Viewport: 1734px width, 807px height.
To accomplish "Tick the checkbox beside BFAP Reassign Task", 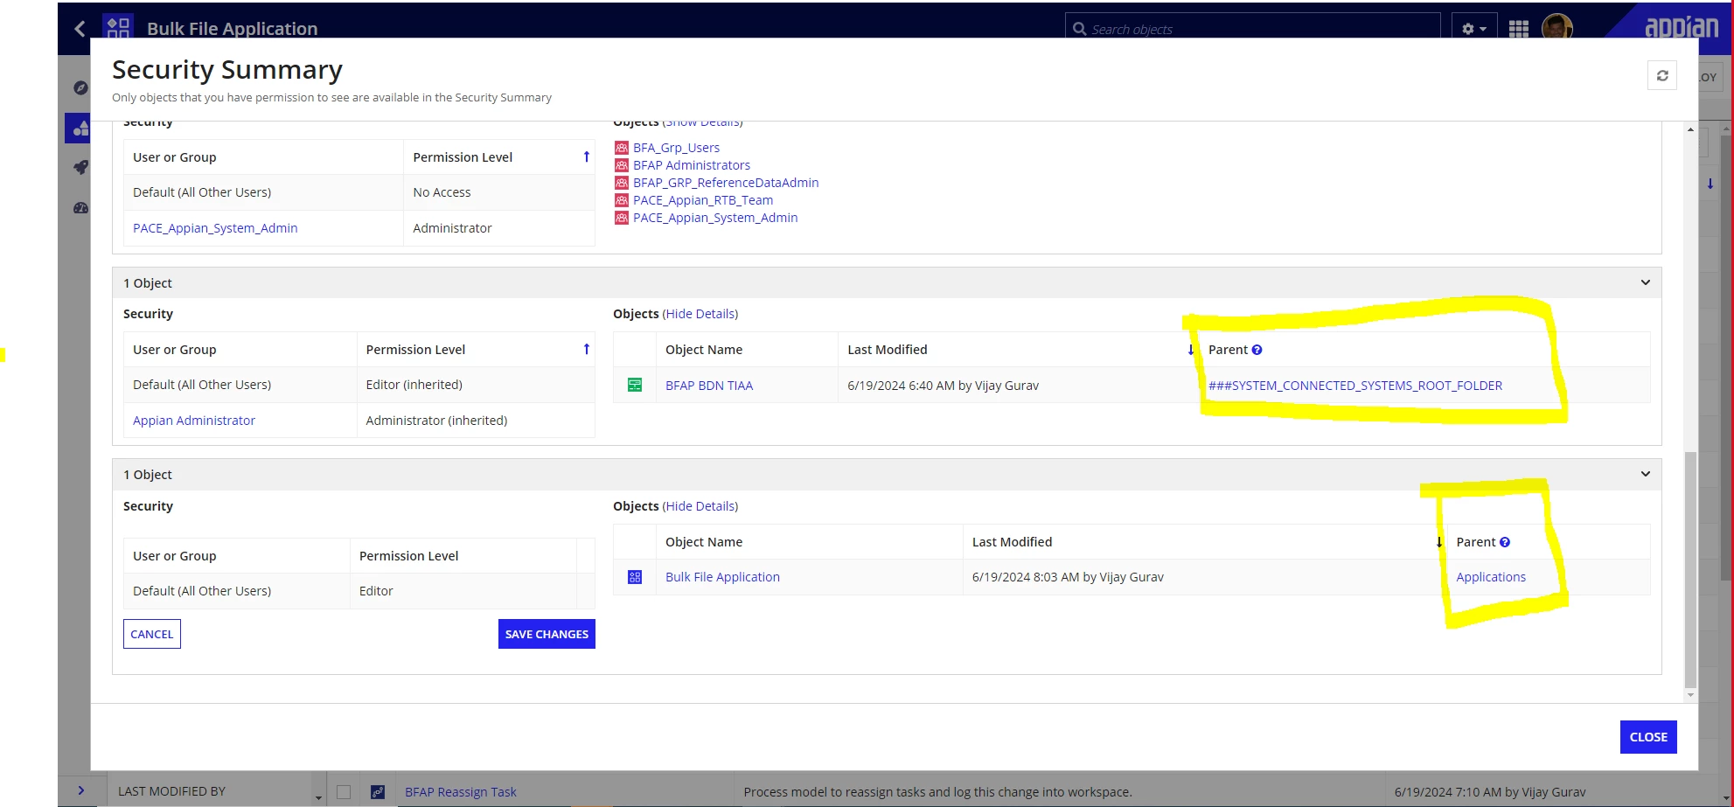I will [x=344, y=792].
